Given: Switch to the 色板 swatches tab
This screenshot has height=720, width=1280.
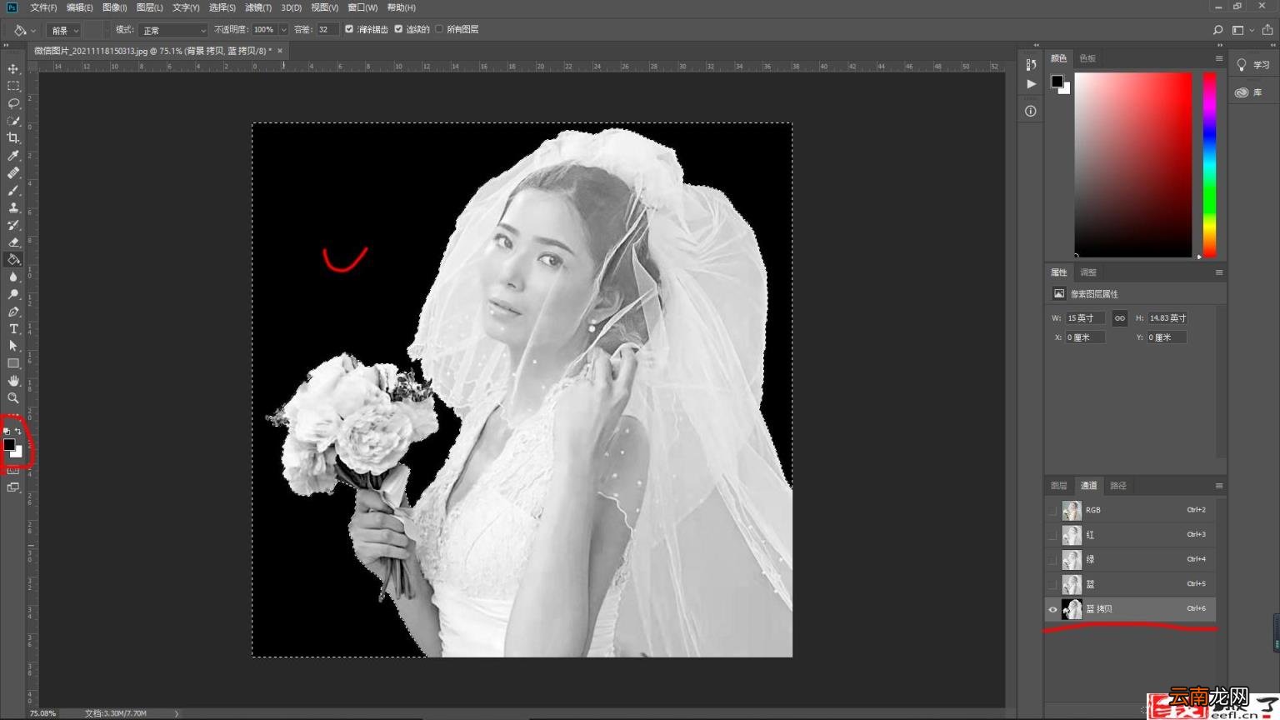Looking at the screenshot, I should click(x=1087, y=58).
